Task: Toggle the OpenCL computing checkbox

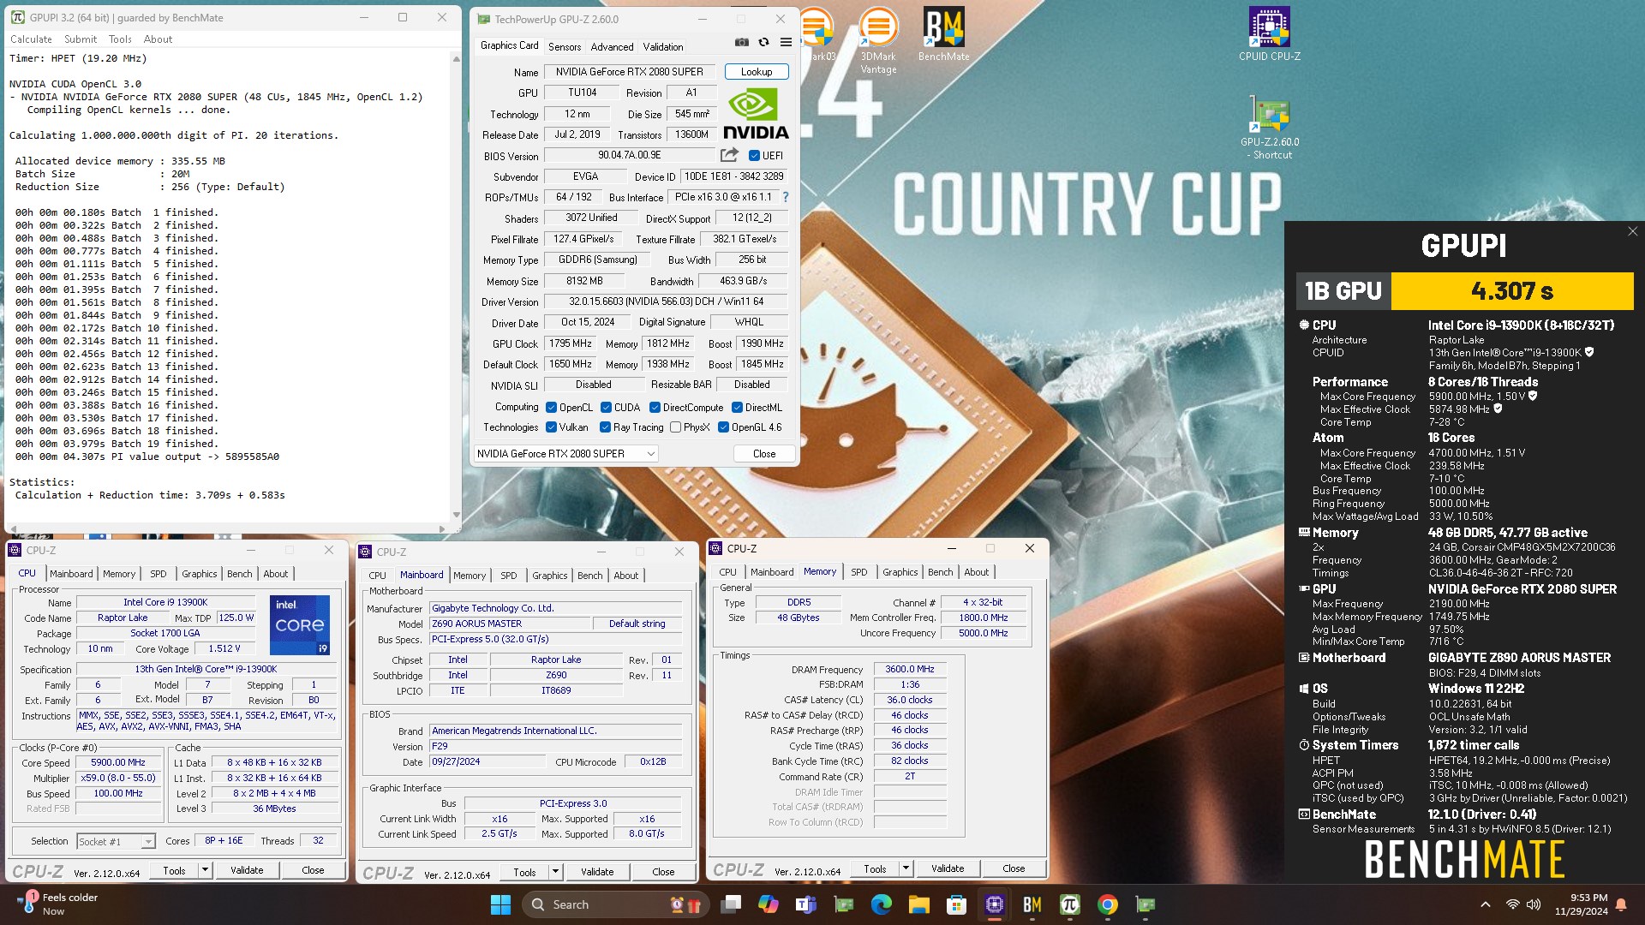Action: click(552, 408)
